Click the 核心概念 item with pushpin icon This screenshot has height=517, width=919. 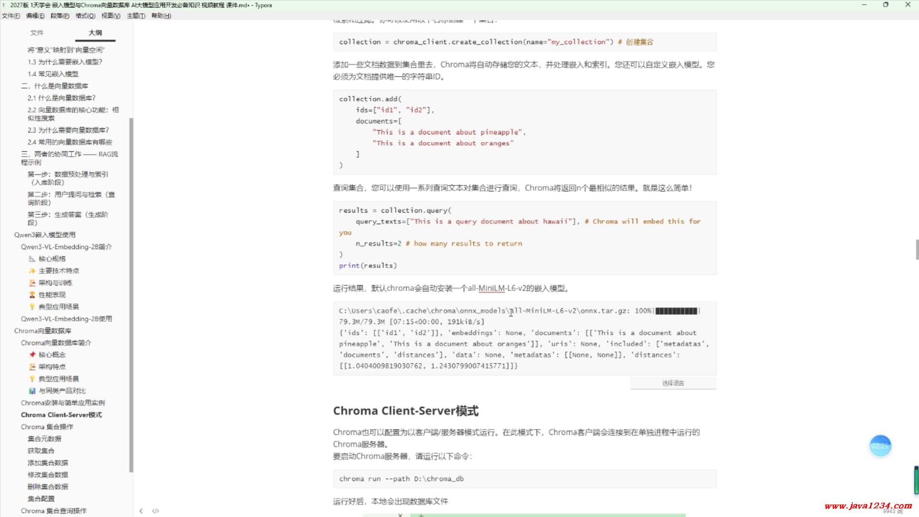pyautogui.click(x=52, y=355)
